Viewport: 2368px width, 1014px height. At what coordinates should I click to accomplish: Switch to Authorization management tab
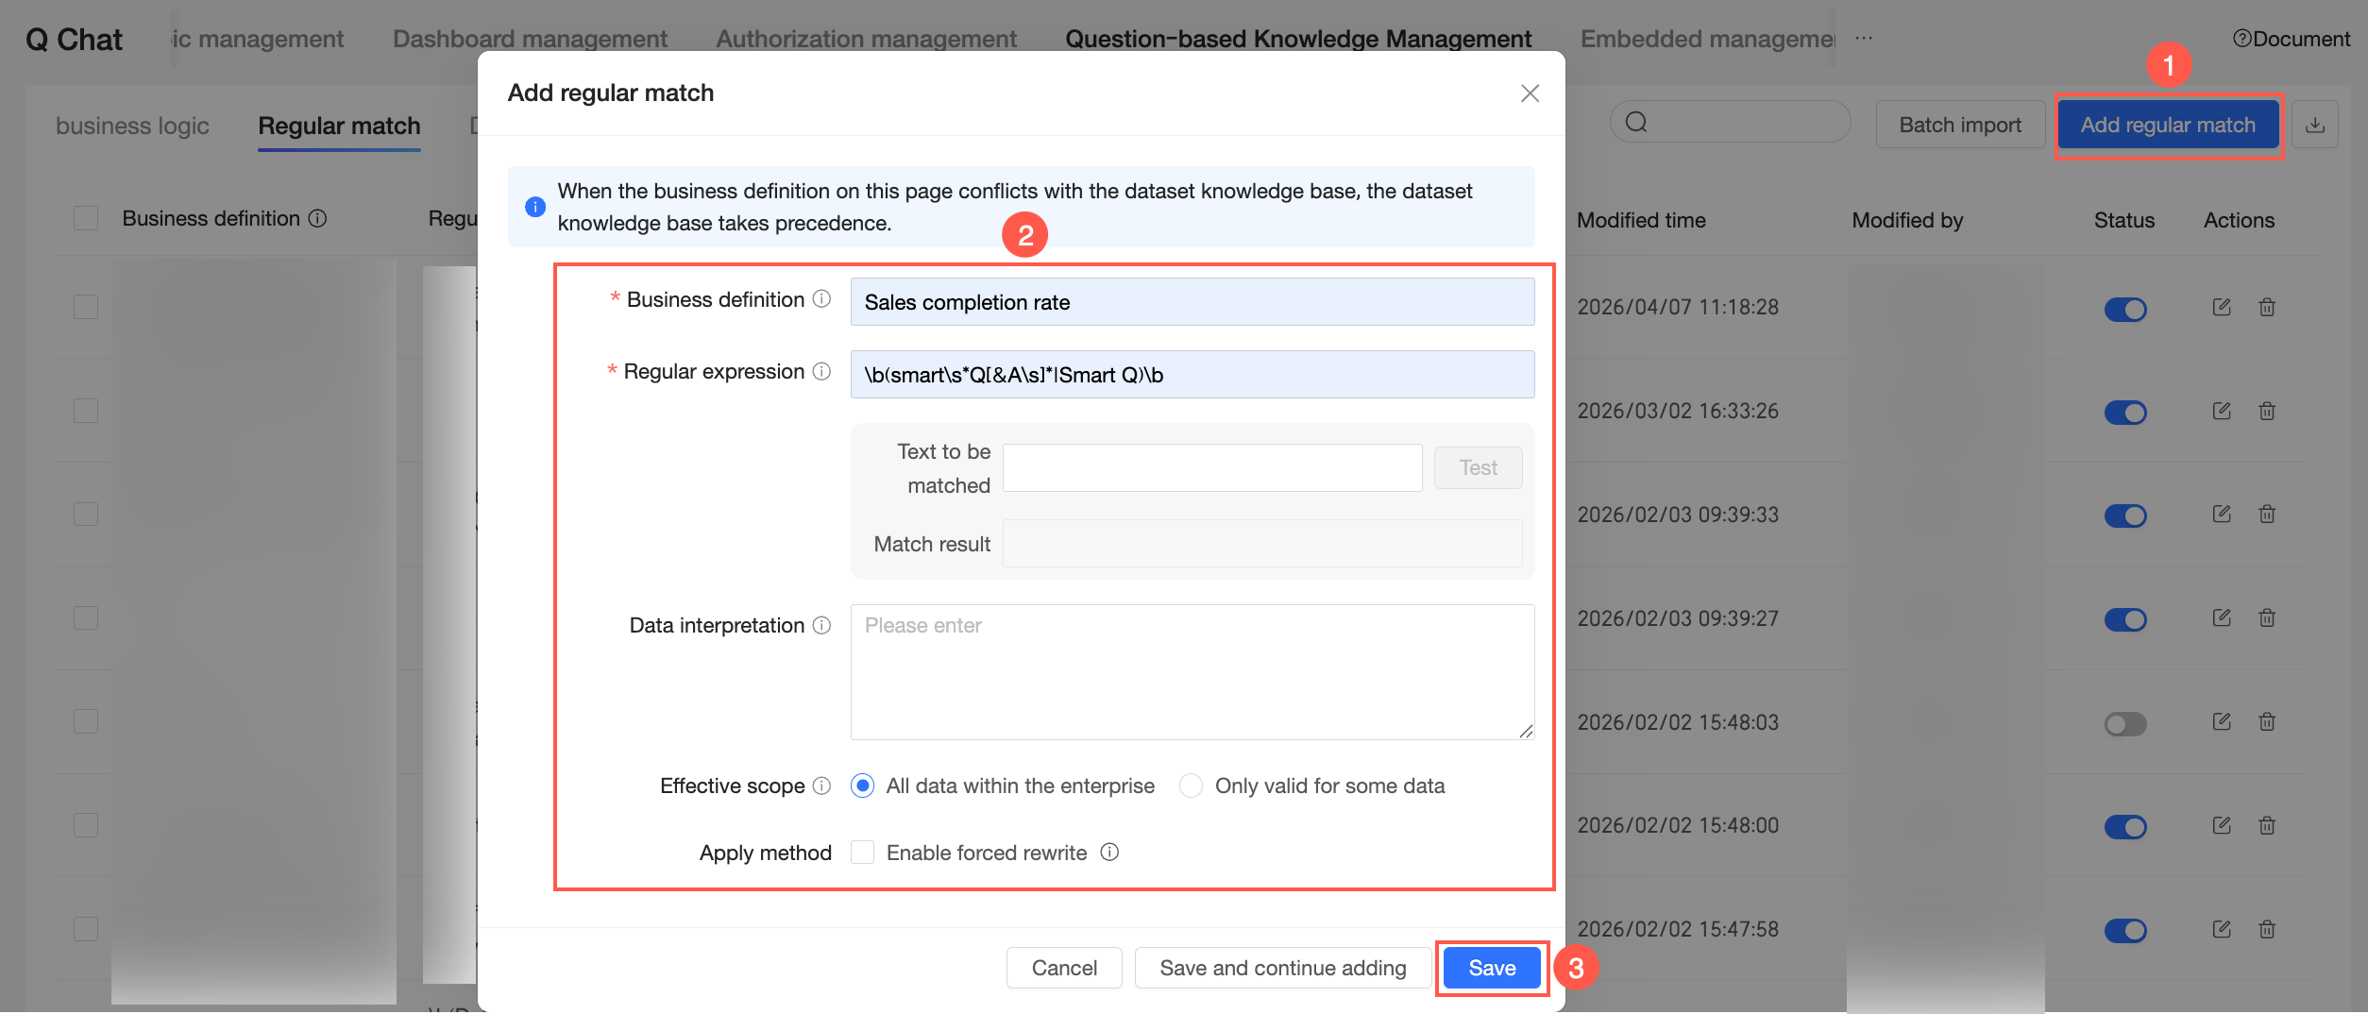(x=866, y=39)
